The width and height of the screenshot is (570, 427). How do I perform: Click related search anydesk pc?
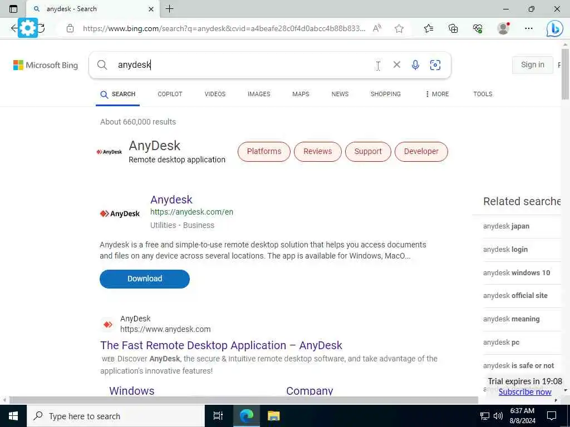[x=502, y=342]
